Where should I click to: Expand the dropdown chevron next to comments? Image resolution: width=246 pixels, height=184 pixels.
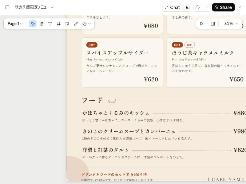point(206,7)
